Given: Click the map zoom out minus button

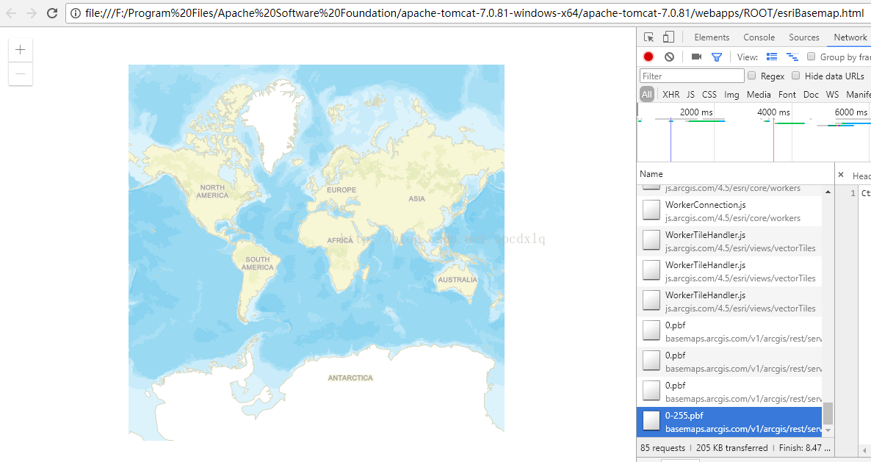Looking at the screenshot, I should coord(20,73).
